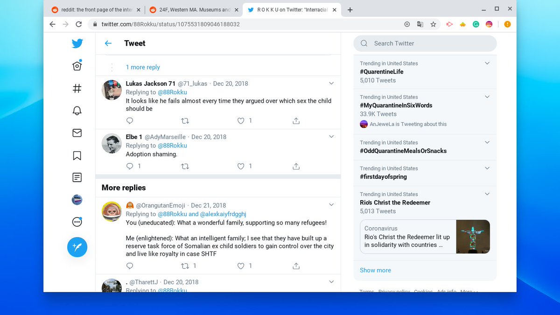Click 'Show more' under trends

375,270
